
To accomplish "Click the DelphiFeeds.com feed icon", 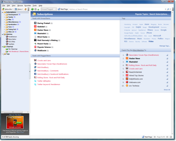I will pyautogui.click(x=127, y=79).
